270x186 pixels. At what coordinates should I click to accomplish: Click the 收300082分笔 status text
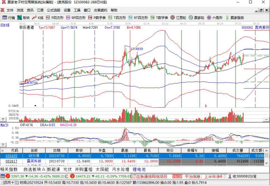(x=245, y=176)
